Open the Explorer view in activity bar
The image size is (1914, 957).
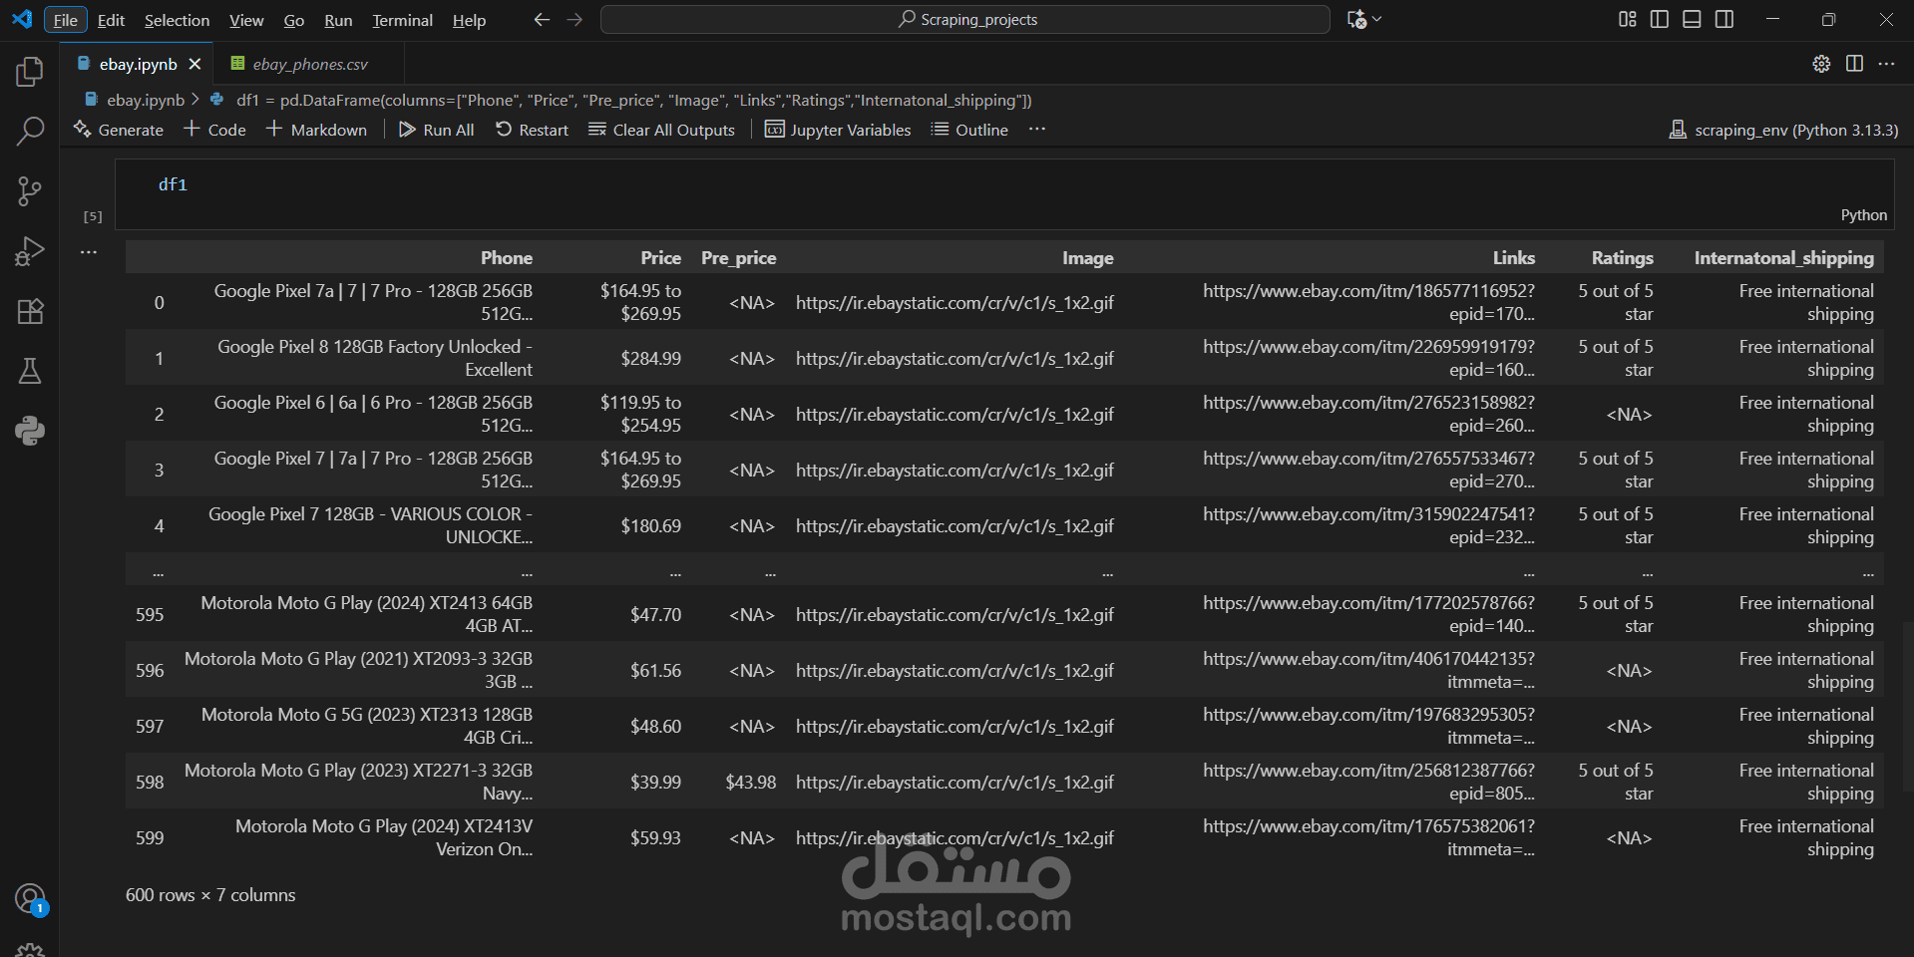[x=30, y=72]
